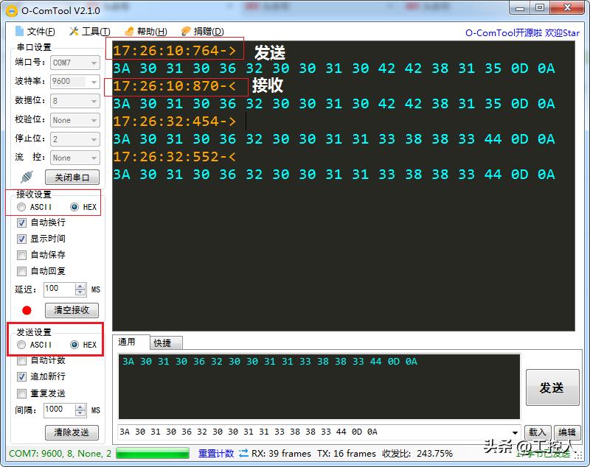Click the wrench icon beside 工具 menu

pos(74,30)
